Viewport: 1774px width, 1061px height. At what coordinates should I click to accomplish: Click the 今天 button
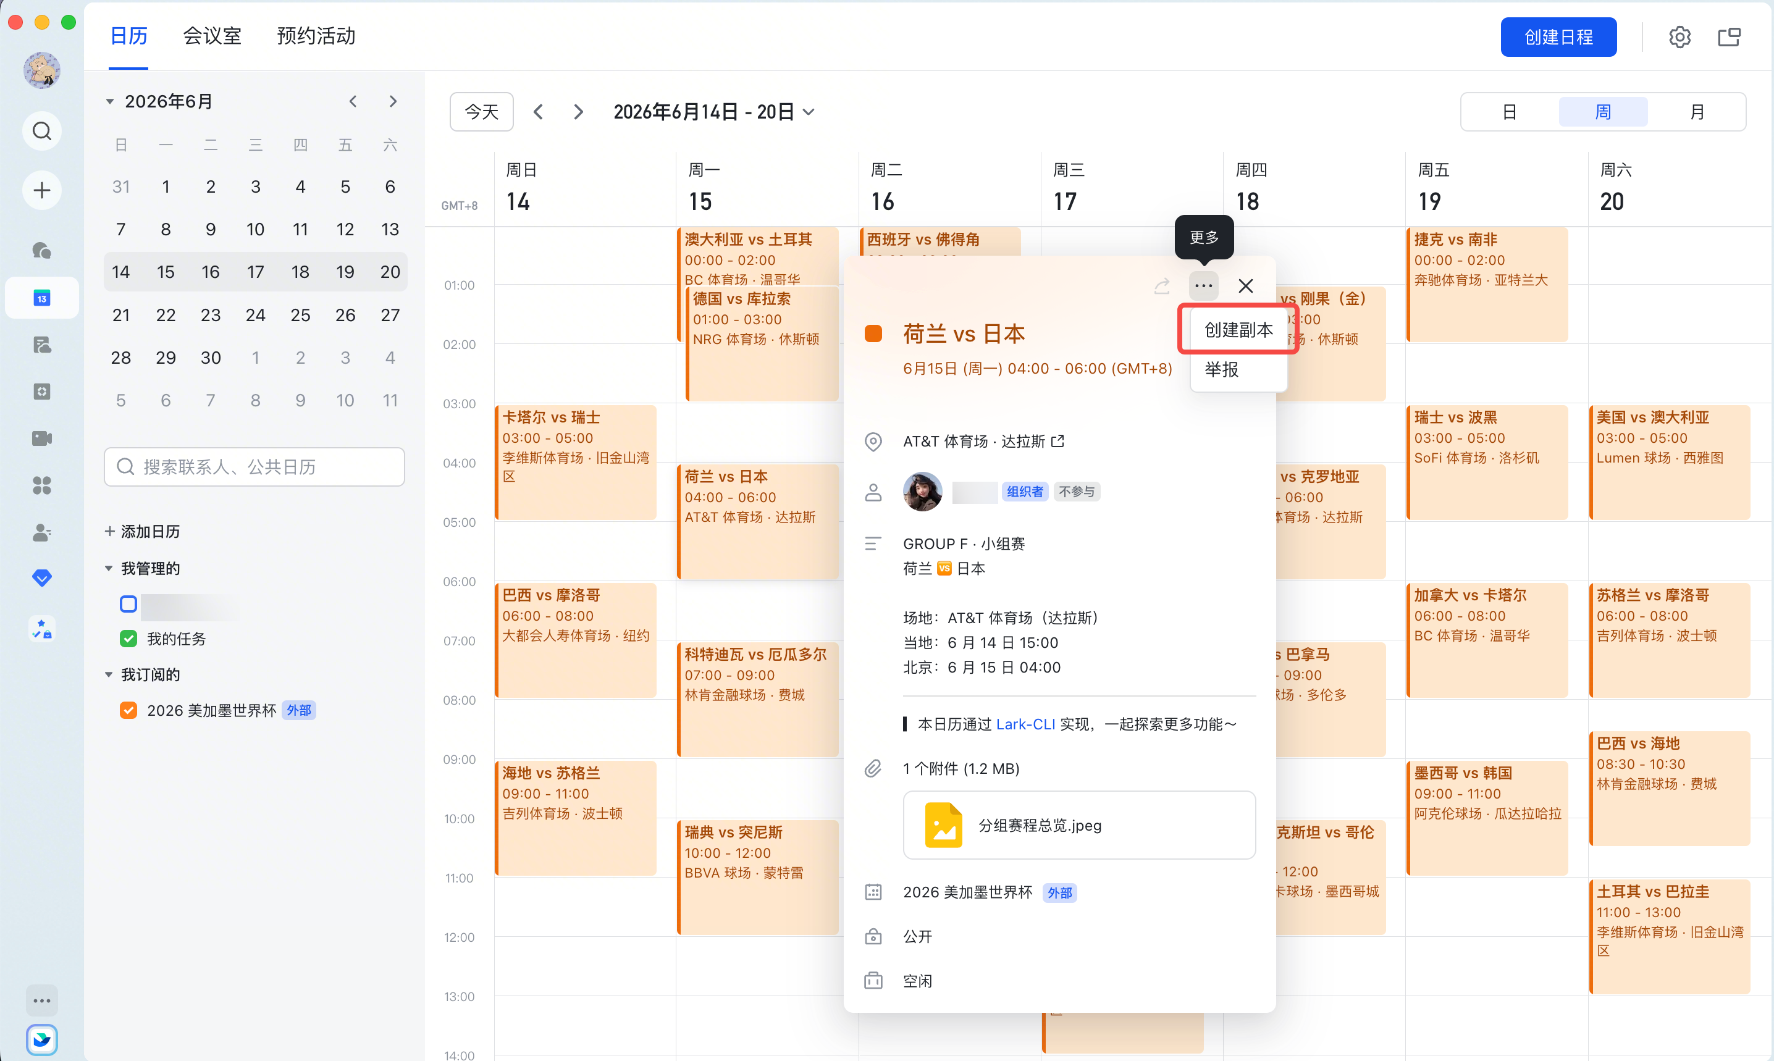pyautogui.click(x=482, y=112)
